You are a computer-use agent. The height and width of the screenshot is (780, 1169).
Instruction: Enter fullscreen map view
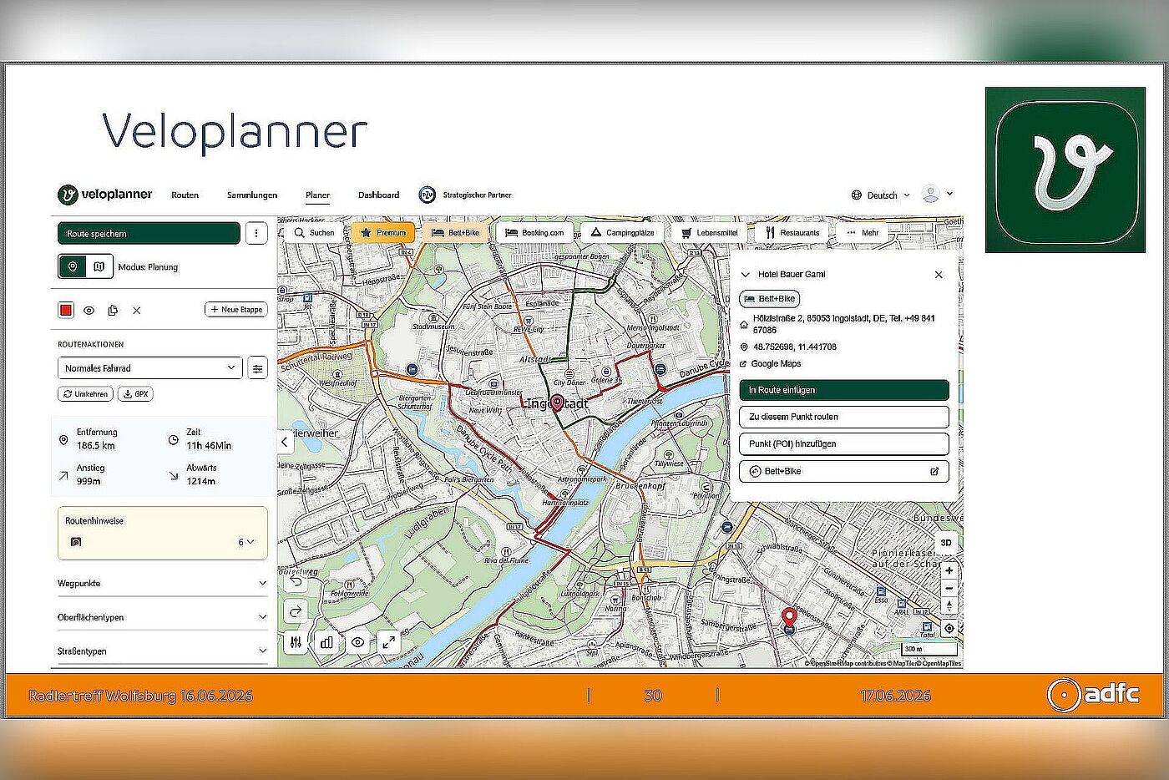pos(388,642)
